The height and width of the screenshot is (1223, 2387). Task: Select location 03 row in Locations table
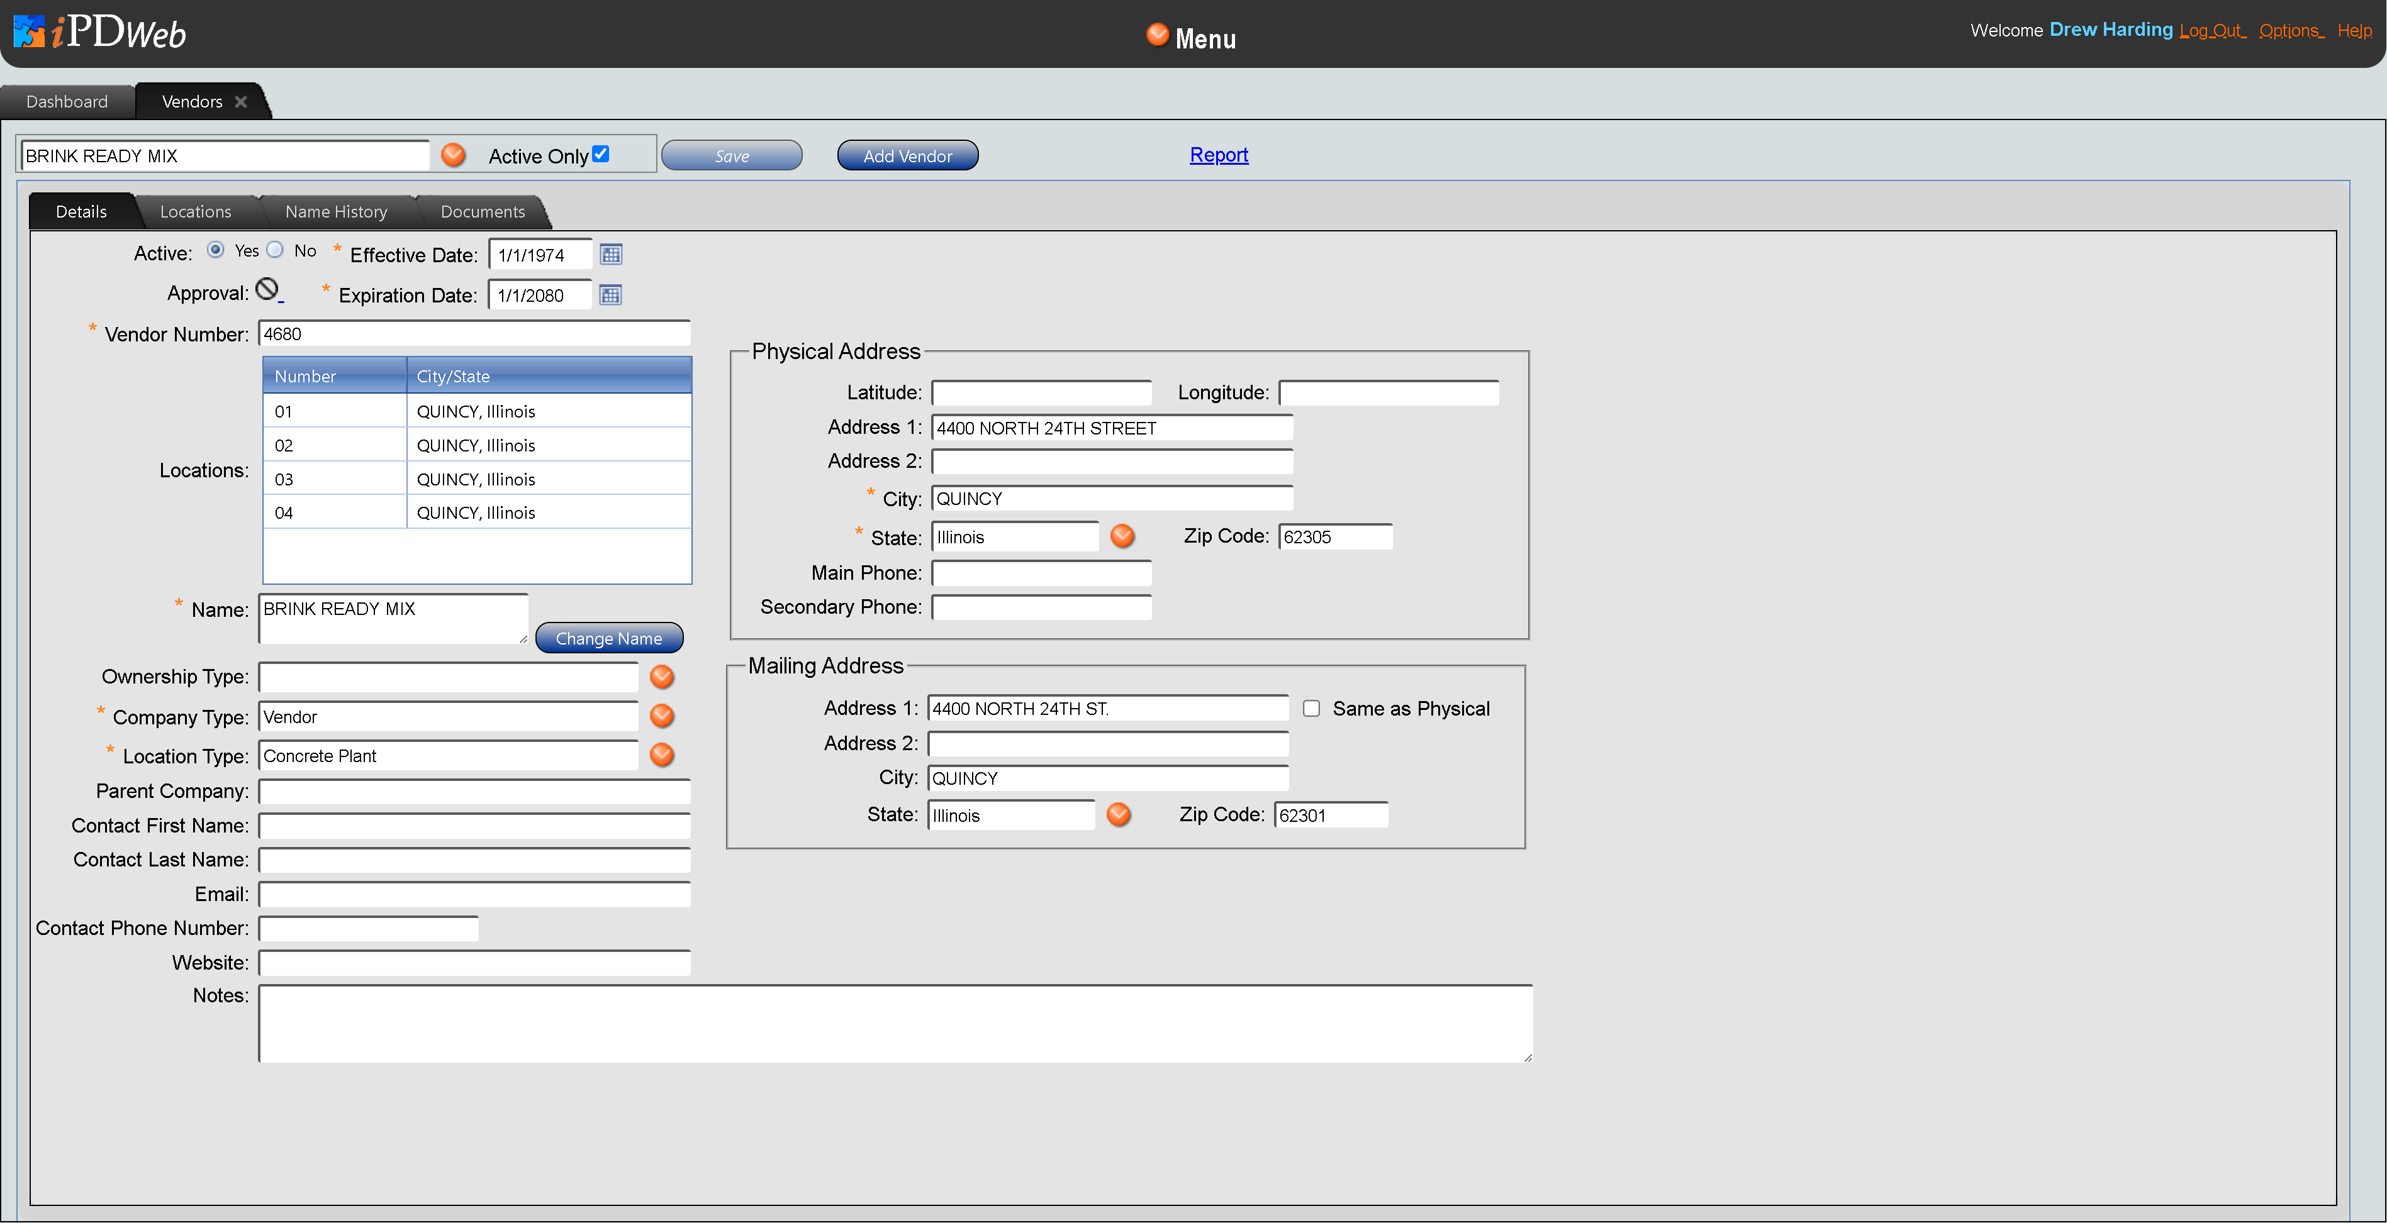click(x=476, y=479)
